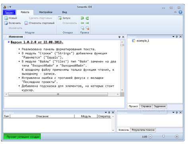Image resolution: width=189 pixels, height=144 pixels.
Task: Switch to Результаты поиска tab
Action: coord(143,130)
